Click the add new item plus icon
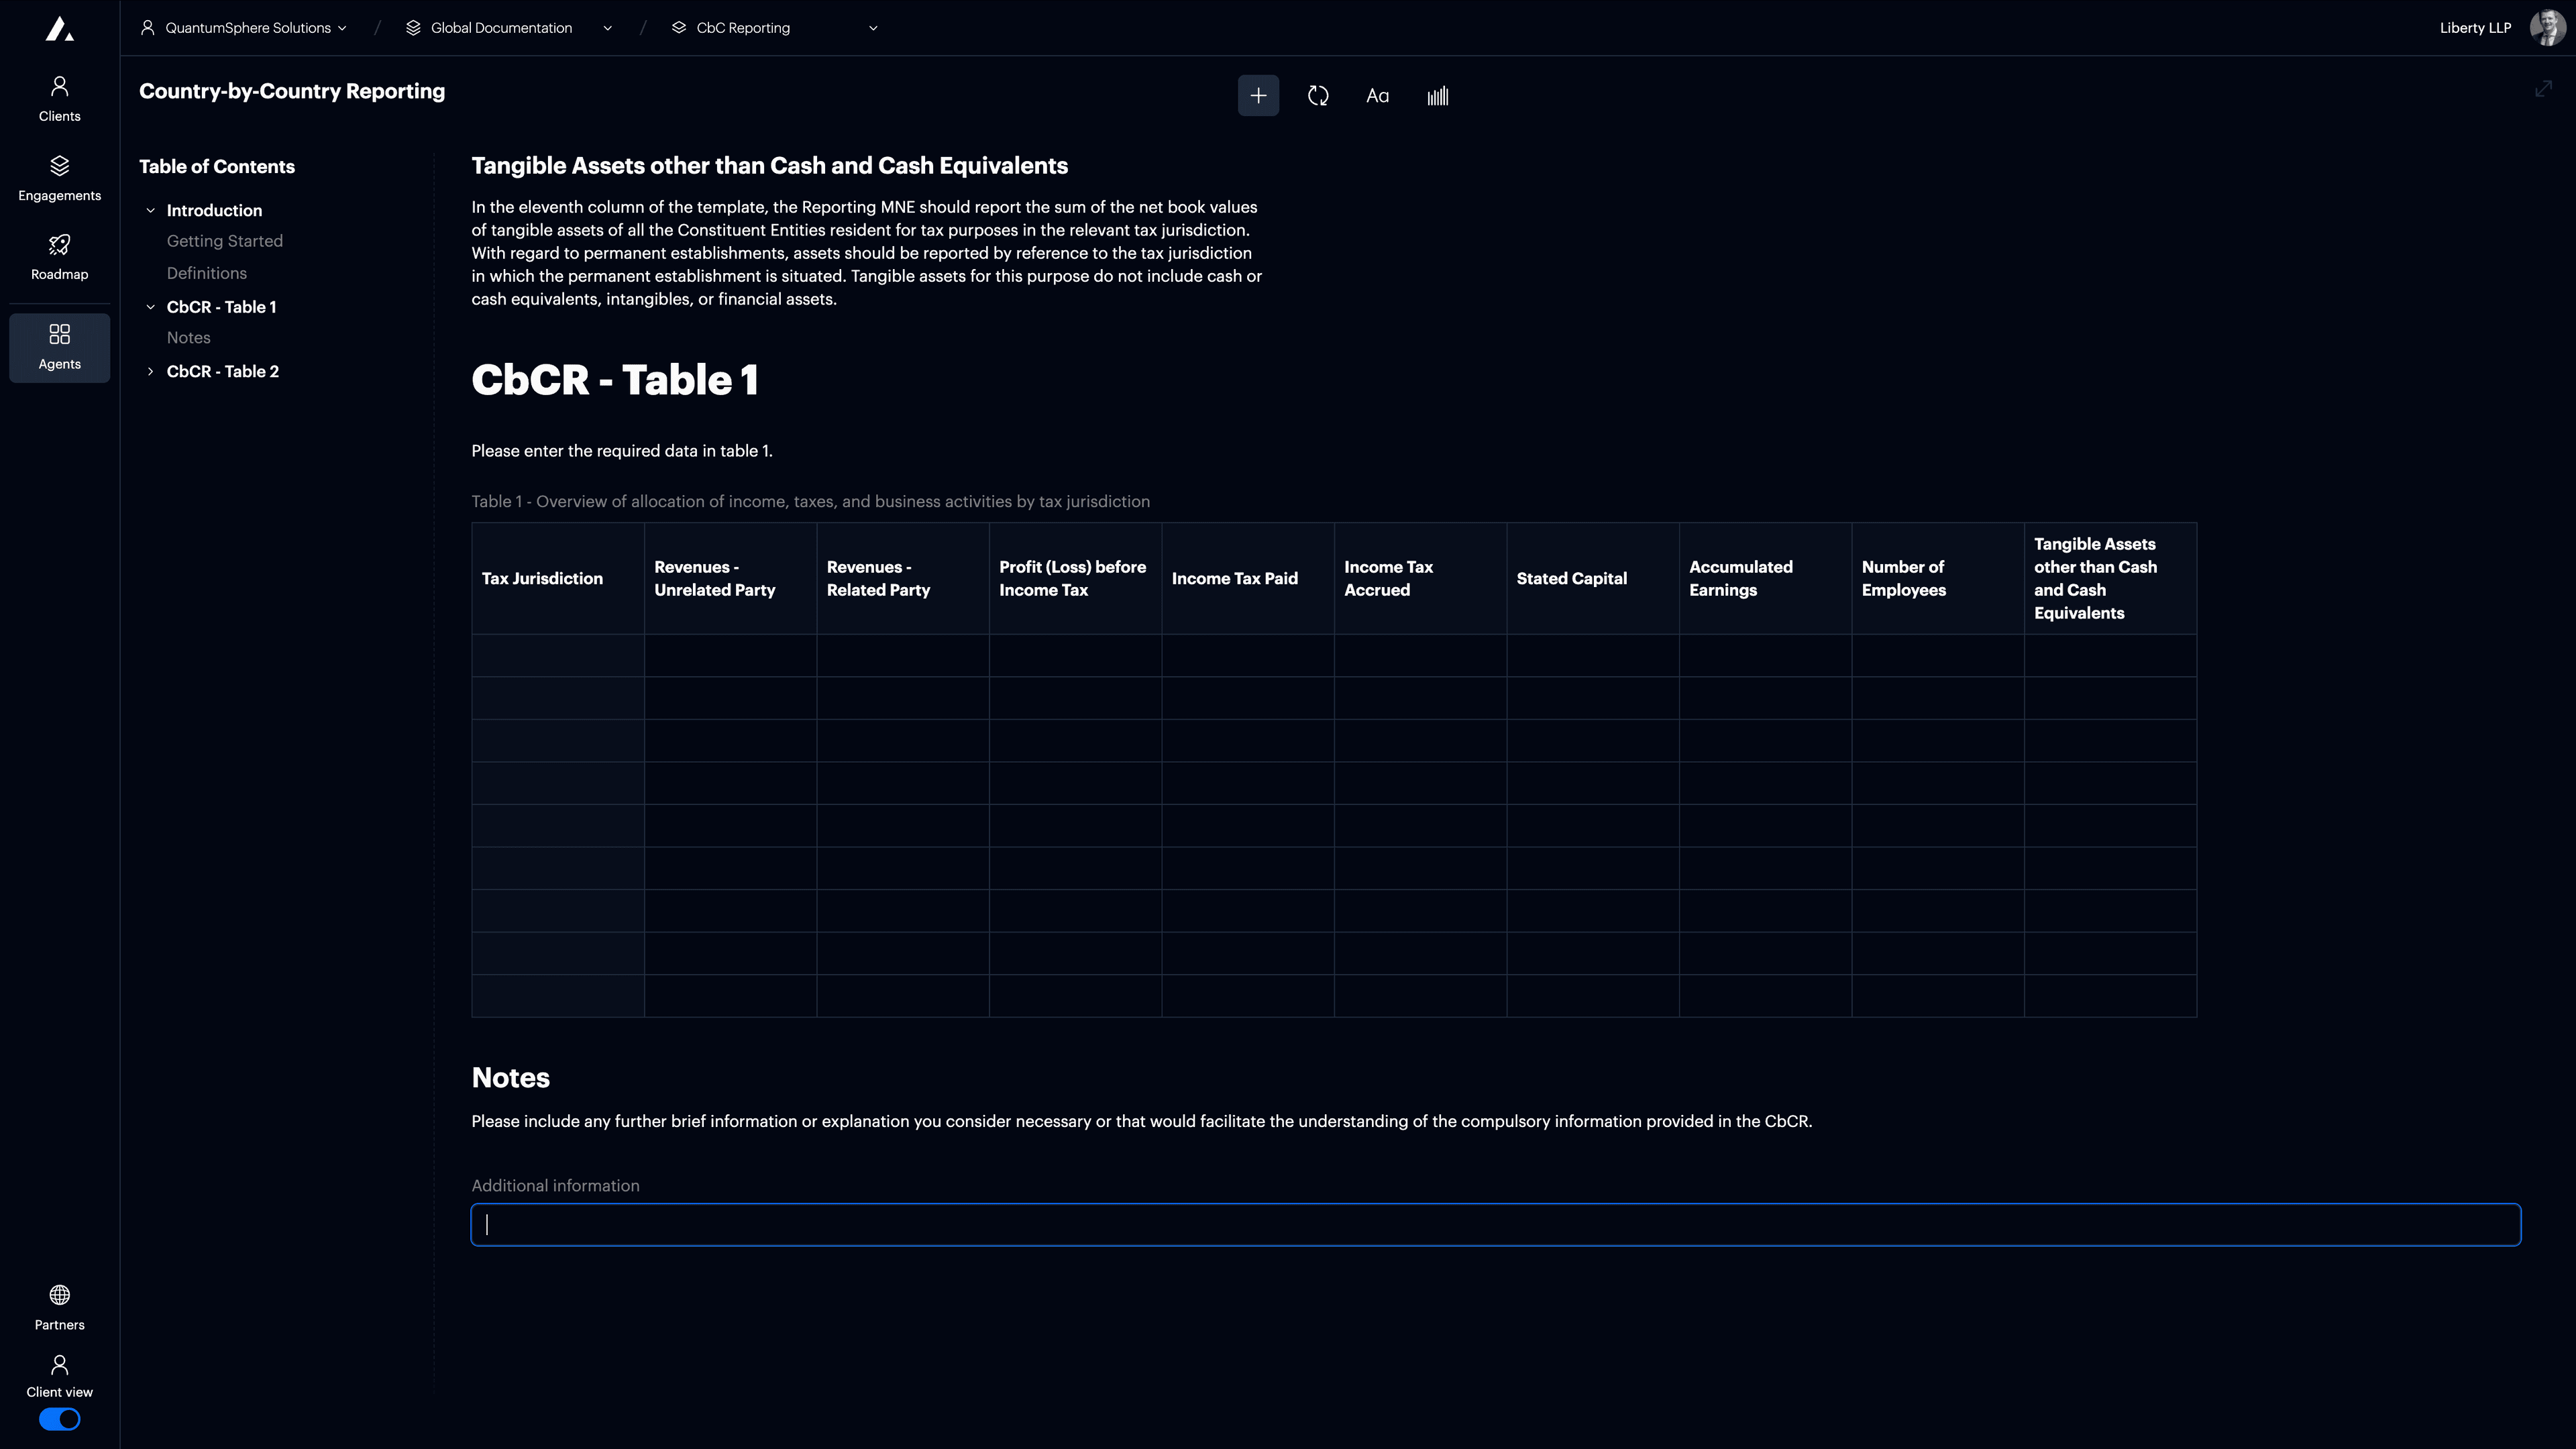Viewport: 2576px width, 1449px height. (x=1258, y=95)
